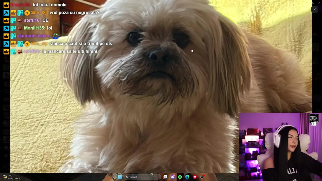This screenshot has width=322, height=181.
Task: Open Task View from the taskbar
Action: pyautogui.click(x=165, y=177)
